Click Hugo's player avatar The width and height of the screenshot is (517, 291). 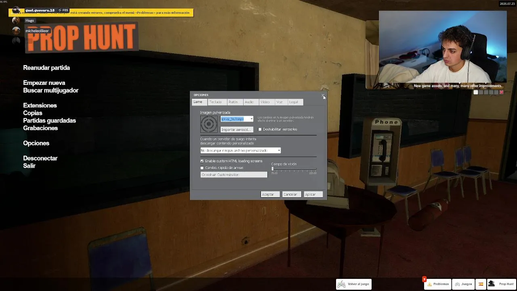pyautogui.click(x=16, y=20)
